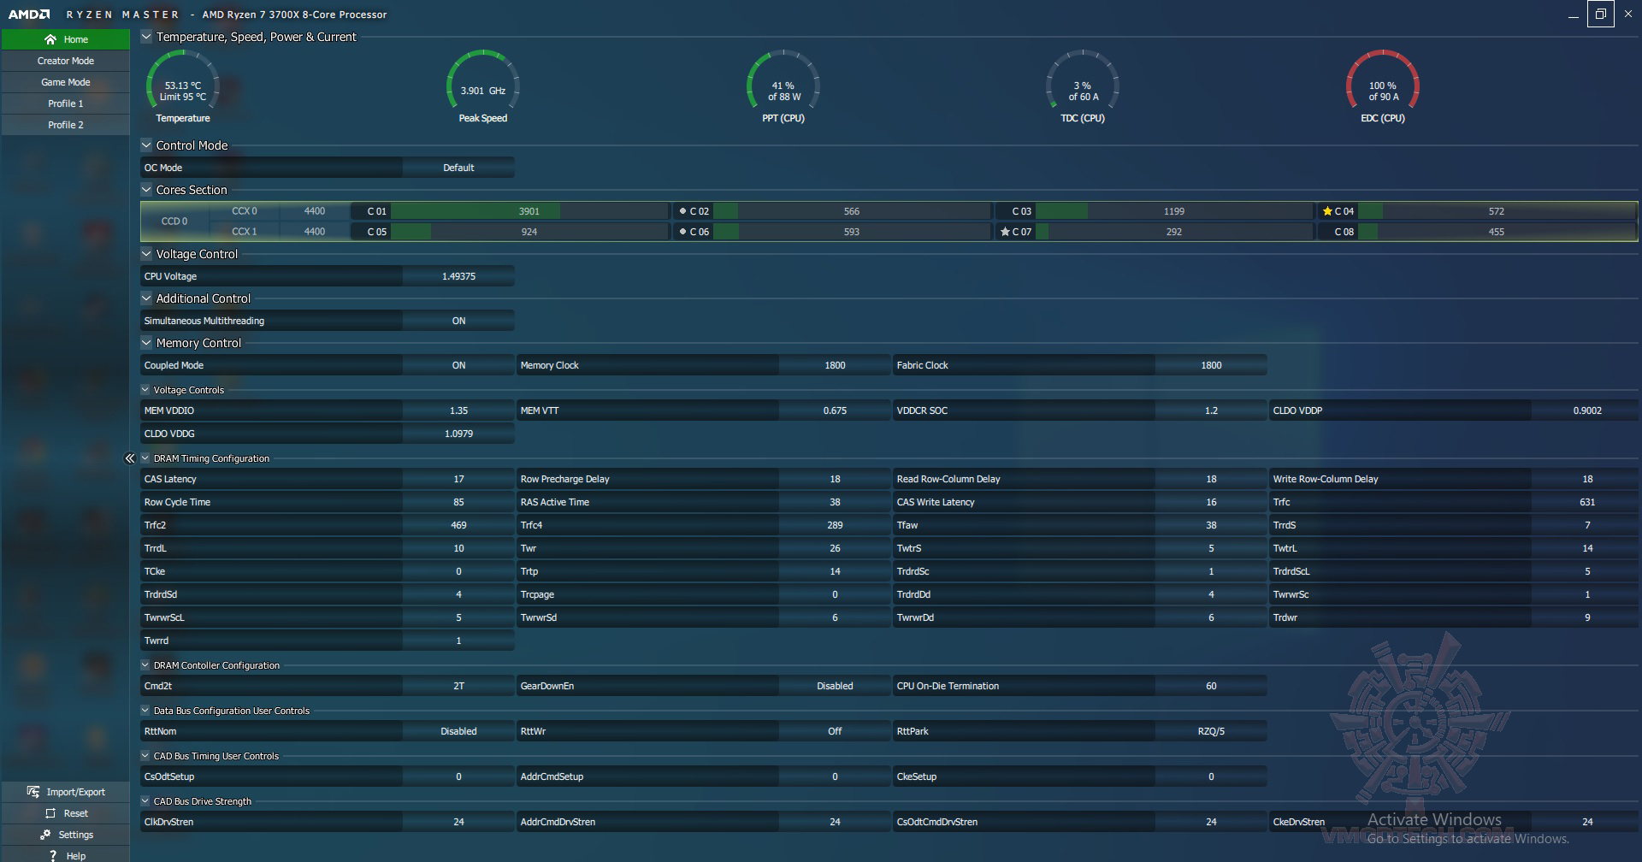Collapse the Additional Control section
Screen dimensions: 1642x862
(x=146, y=298)
